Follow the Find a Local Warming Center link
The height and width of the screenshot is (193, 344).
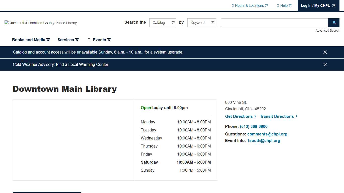pyautogui.click(x=82, y=65)
